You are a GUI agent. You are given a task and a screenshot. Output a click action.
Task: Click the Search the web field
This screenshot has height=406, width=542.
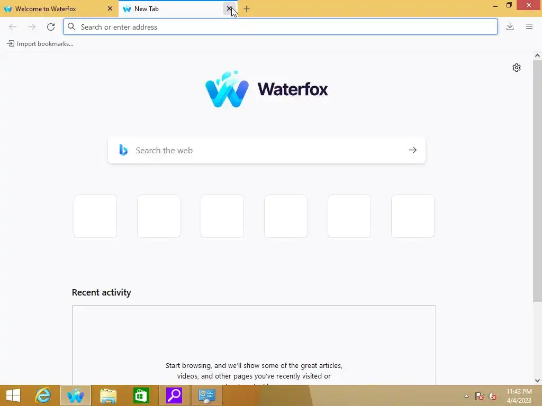(267, 150)
